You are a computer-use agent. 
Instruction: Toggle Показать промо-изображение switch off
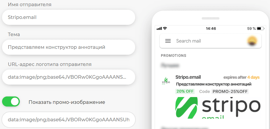click(11, 102)
